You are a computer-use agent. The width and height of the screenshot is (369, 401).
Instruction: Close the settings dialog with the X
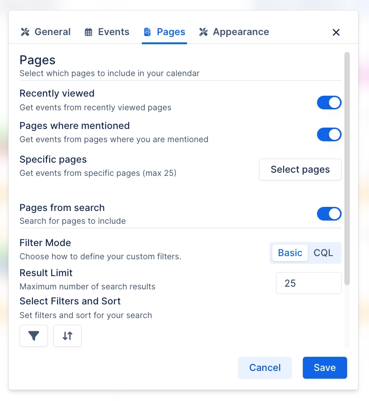[x=336, y=32]
